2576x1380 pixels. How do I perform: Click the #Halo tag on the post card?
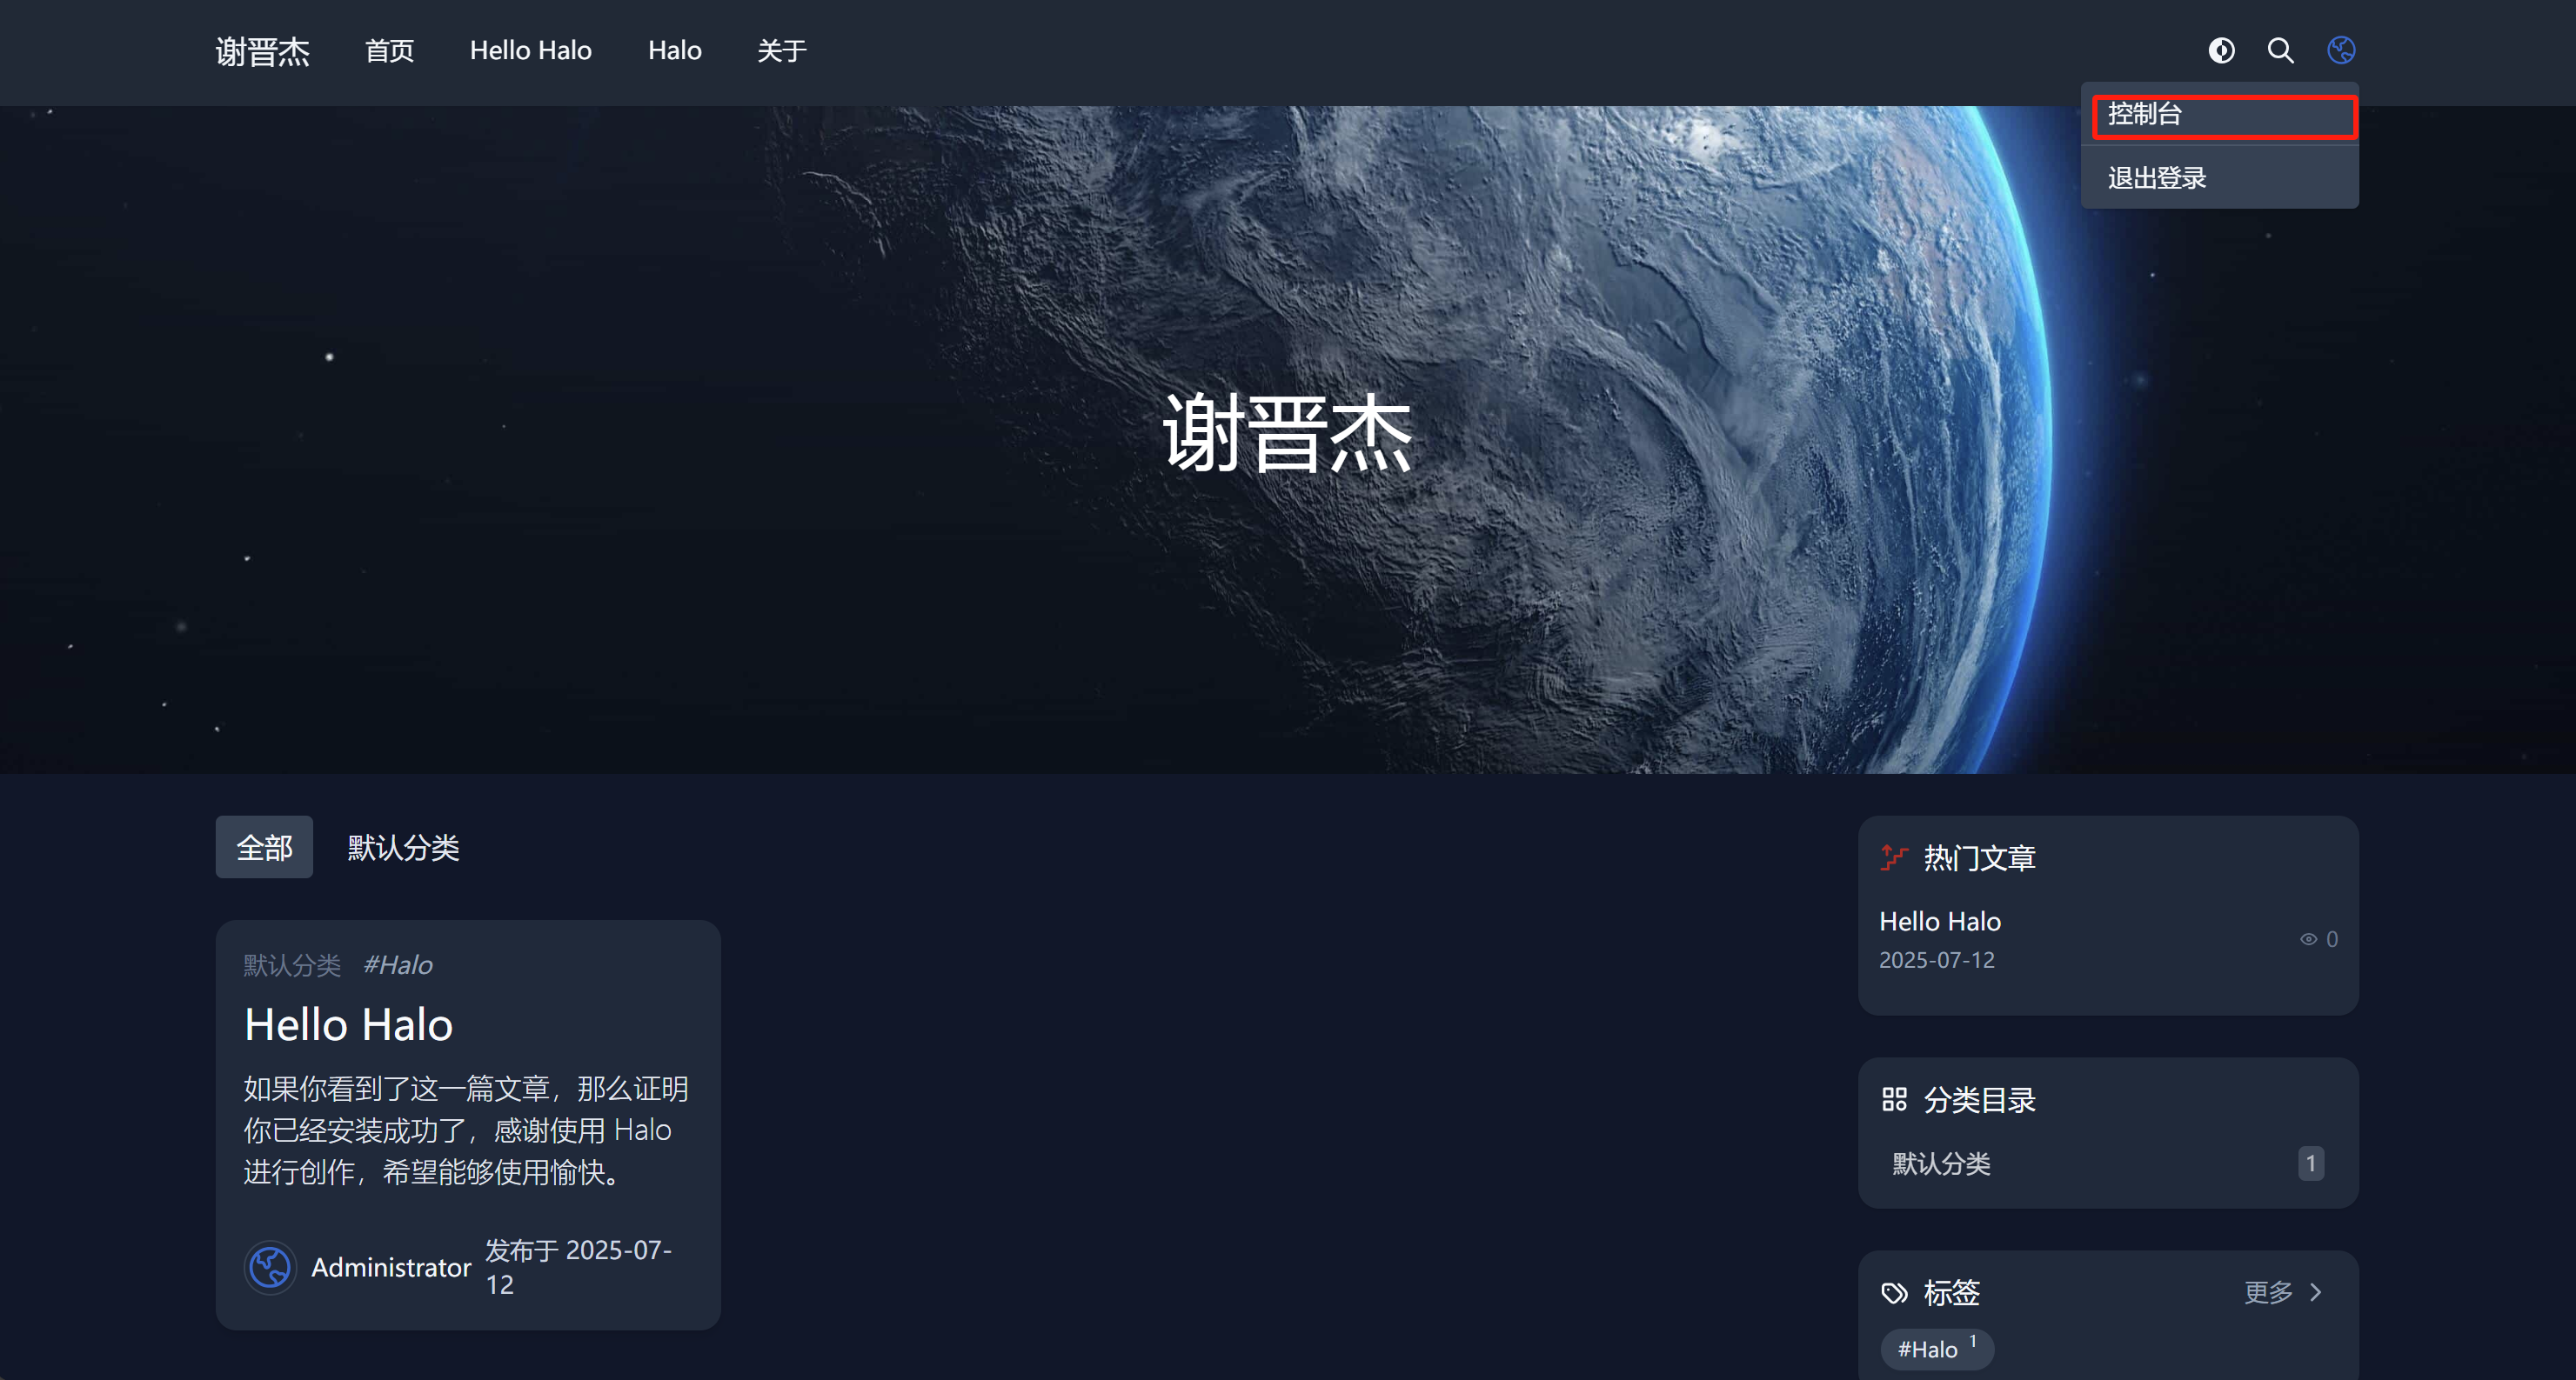(x=397, y=965)
